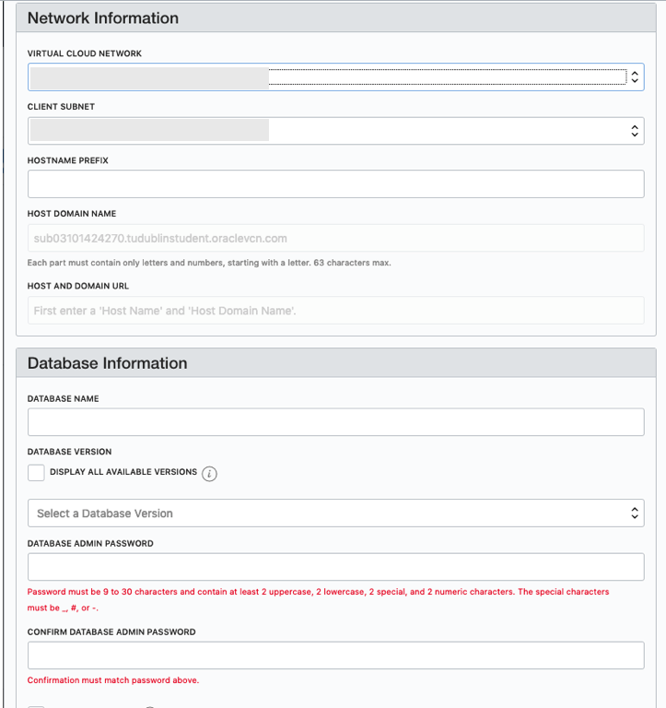Screen dimensions: 666x708
Task: Click the DATABASE VERSION label text
Action: pyautogui.click(x=70, y=452)
